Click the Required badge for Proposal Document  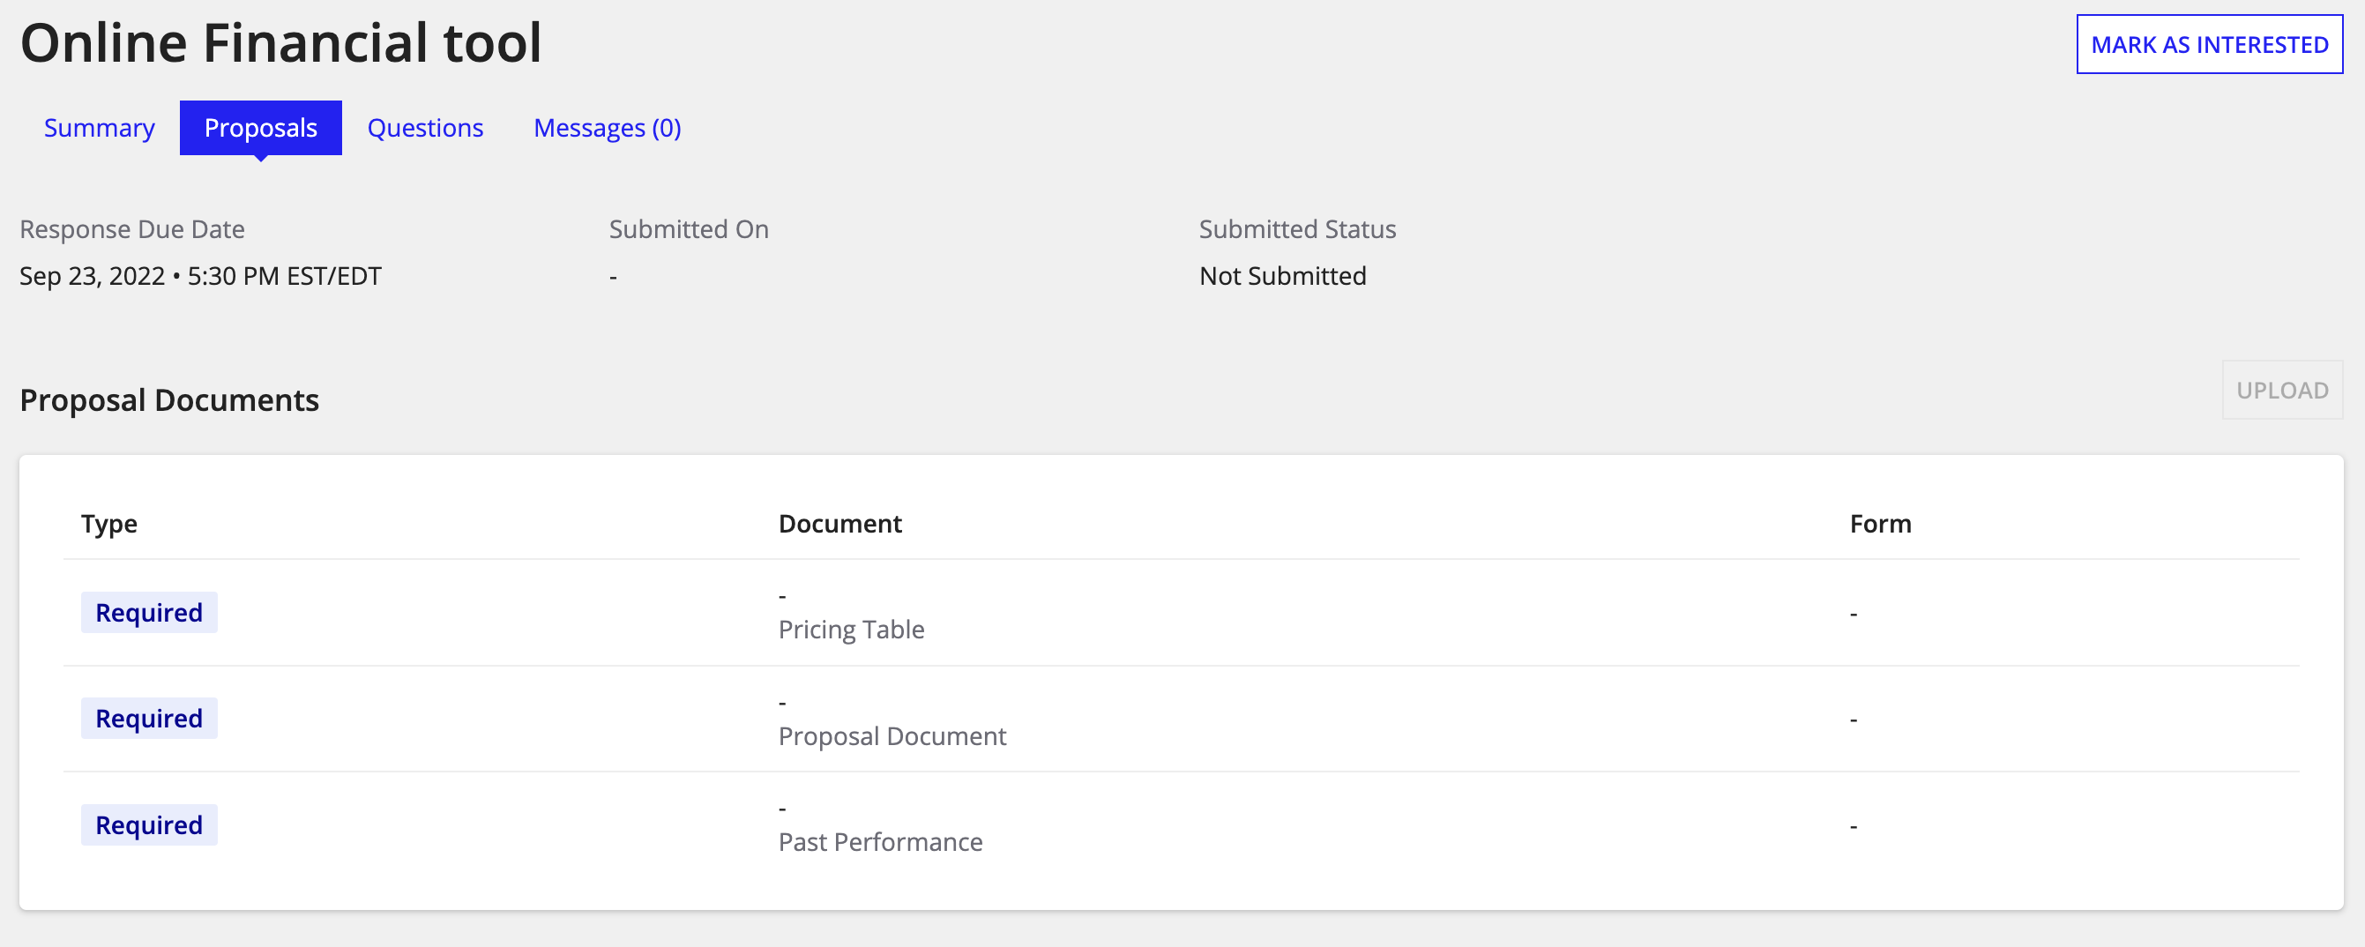click(x=149, y=718)
